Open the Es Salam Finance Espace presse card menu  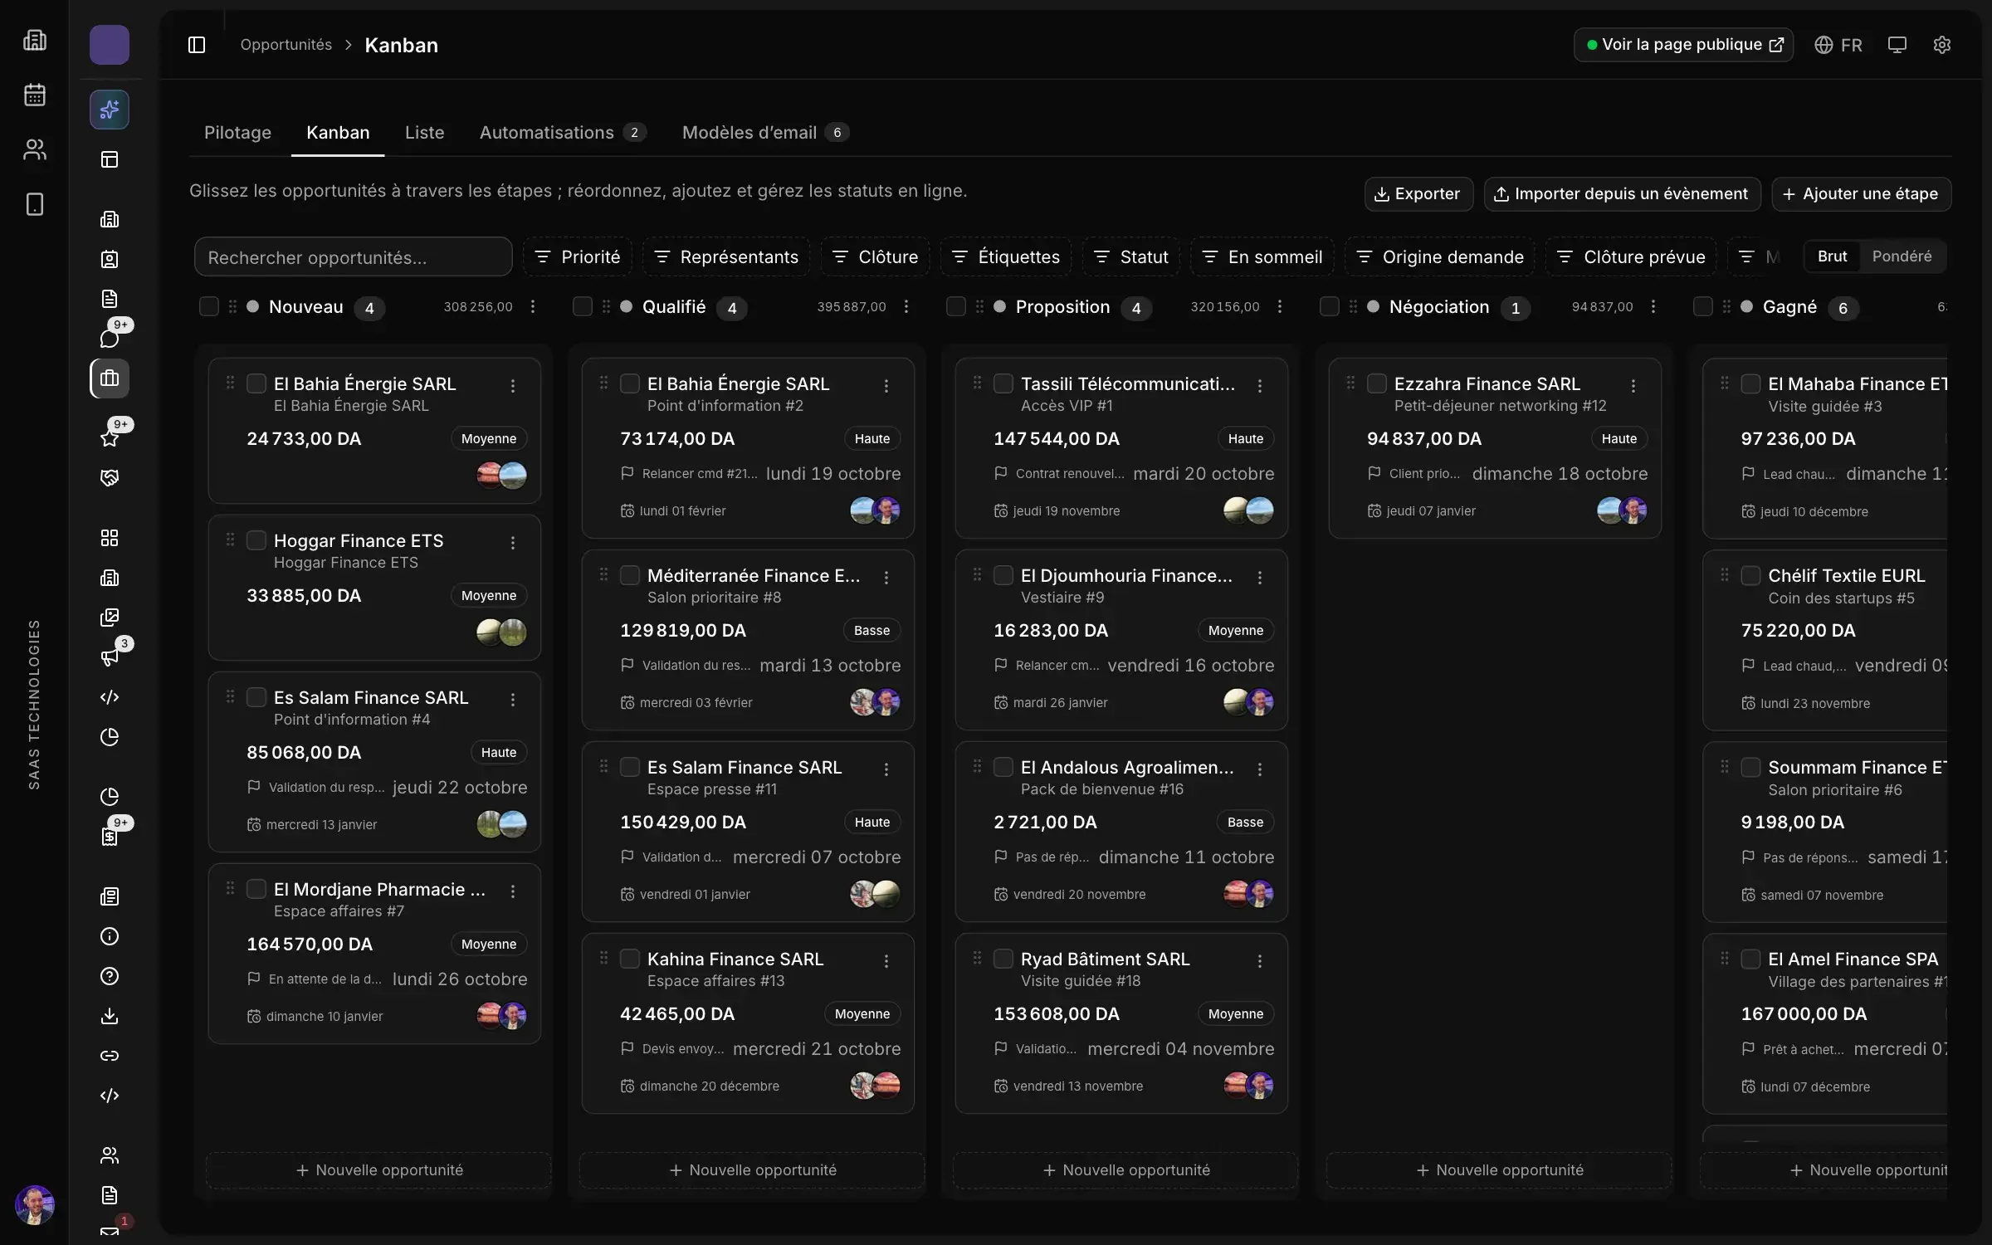pyautogui.click(x=886, y=769)
